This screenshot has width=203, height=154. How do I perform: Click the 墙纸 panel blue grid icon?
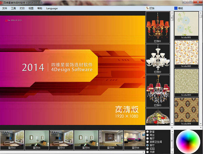tap(176, 8)
